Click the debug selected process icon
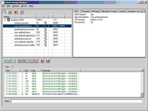This screenshot has width=148, height=111. 5,12
